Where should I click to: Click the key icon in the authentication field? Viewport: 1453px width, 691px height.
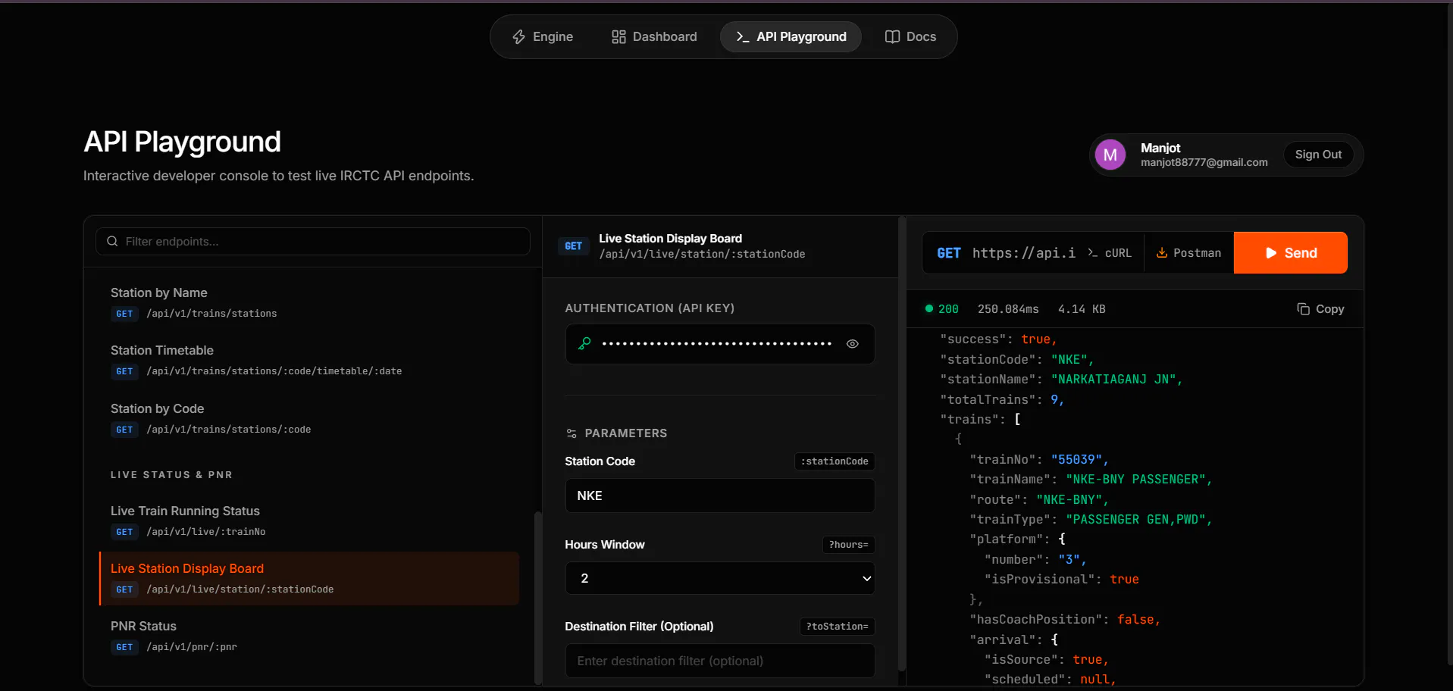pos(584,344)
